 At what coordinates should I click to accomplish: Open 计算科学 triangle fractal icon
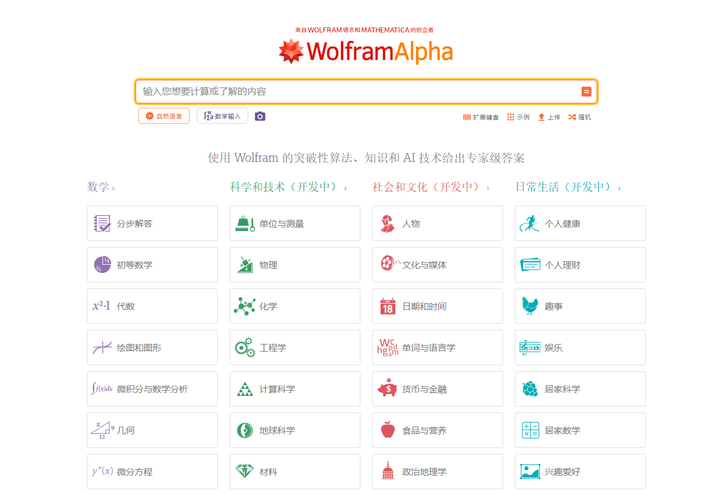click(x=244, y=389)
